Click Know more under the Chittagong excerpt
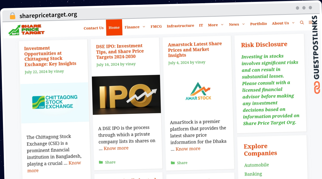 tap(54, 167)
